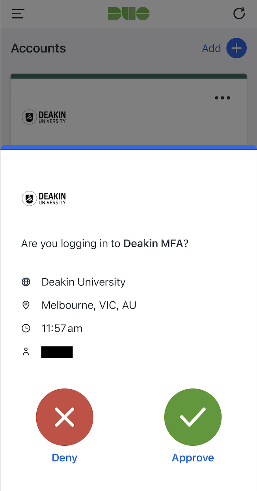
Task: Click the globe icon beside Deakin University
Action: 26,282
